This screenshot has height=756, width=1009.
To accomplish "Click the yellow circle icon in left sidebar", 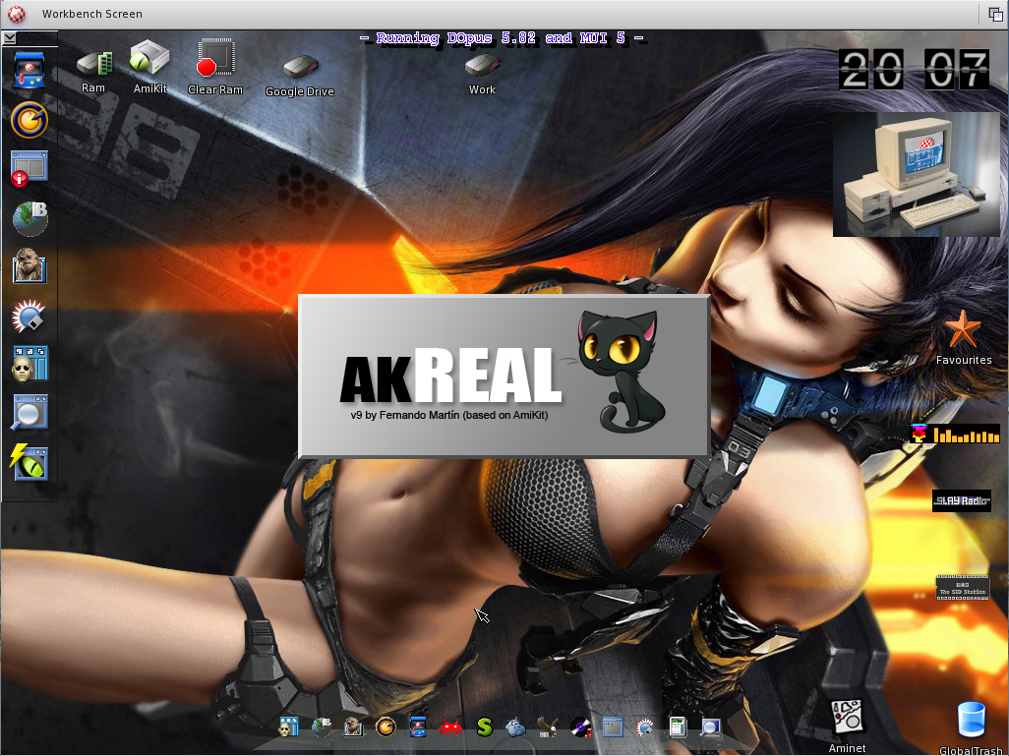I will click(x=29, y=120).
